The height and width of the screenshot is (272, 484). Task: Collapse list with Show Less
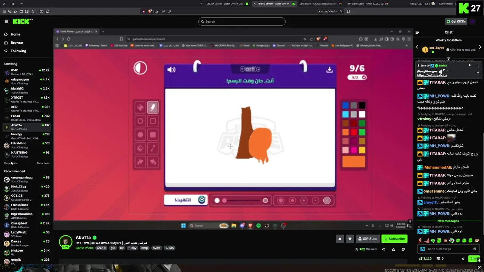pyautogui.click(x=43, y=163)
